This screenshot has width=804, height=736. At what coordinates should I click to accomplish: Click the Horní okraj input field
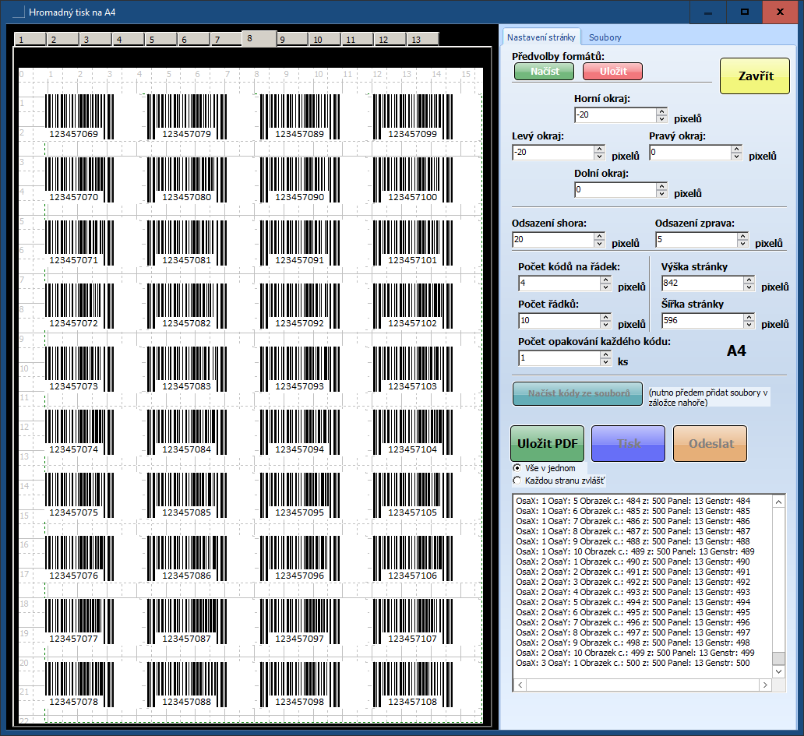point(615,114)
